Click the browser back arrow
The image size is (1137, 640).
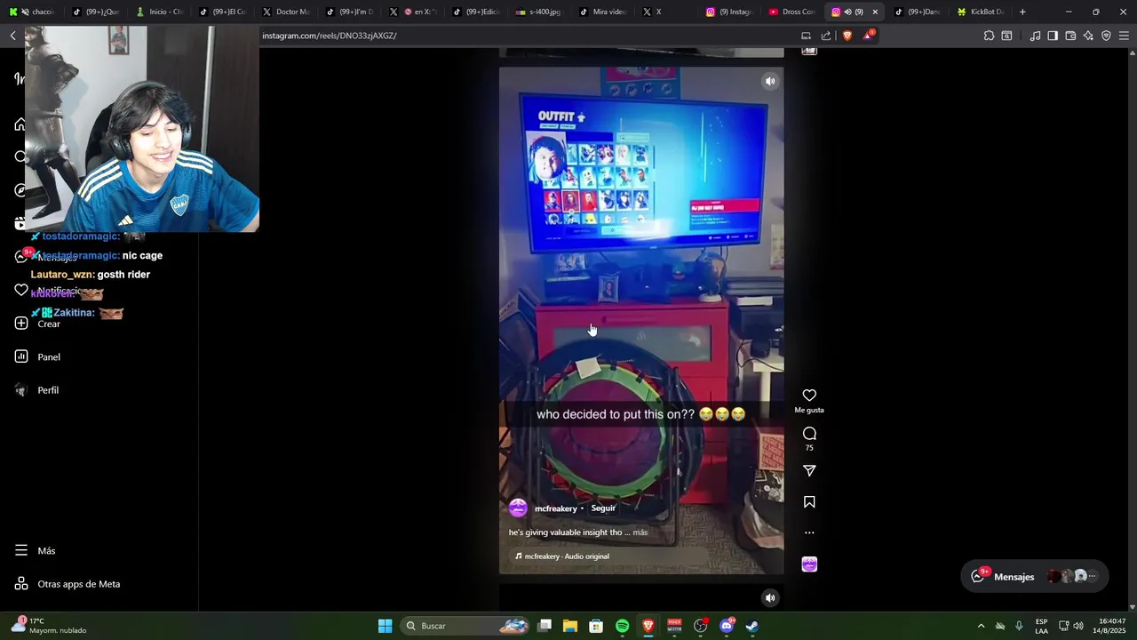click(x=12, y=36)
